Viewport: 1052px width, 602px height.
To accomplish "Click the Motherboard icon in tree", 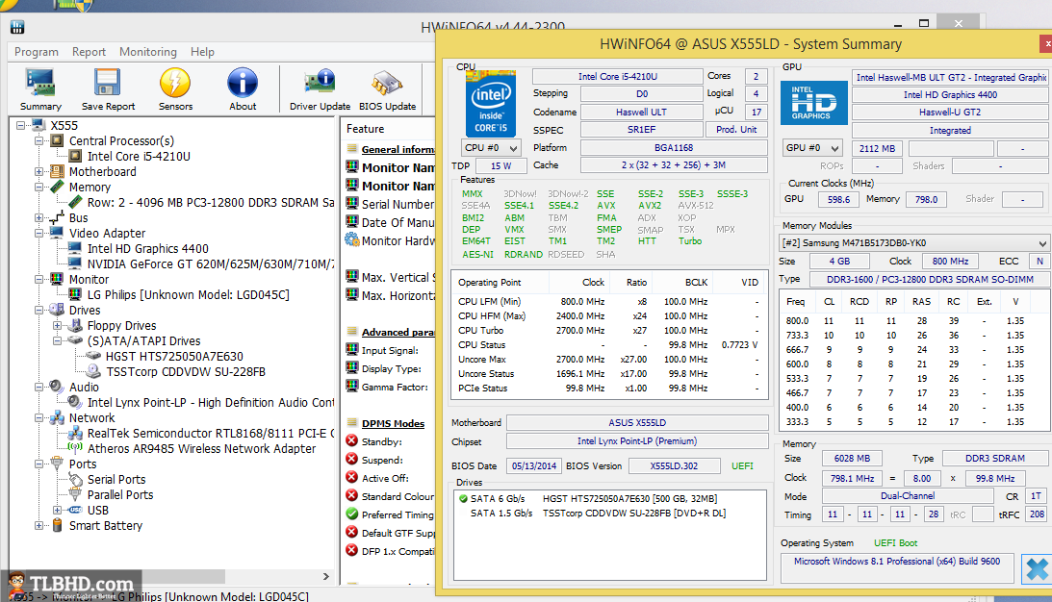I will (58, 171).
